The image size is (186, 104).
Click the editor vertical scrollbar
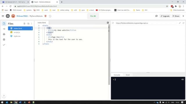coord(109,55)
